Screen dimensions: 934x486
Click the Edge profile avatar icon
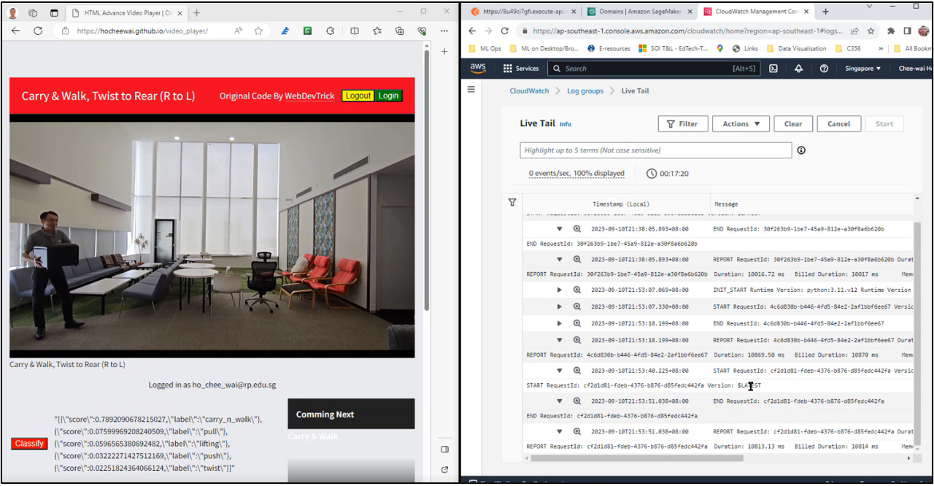tap(13, 13)
